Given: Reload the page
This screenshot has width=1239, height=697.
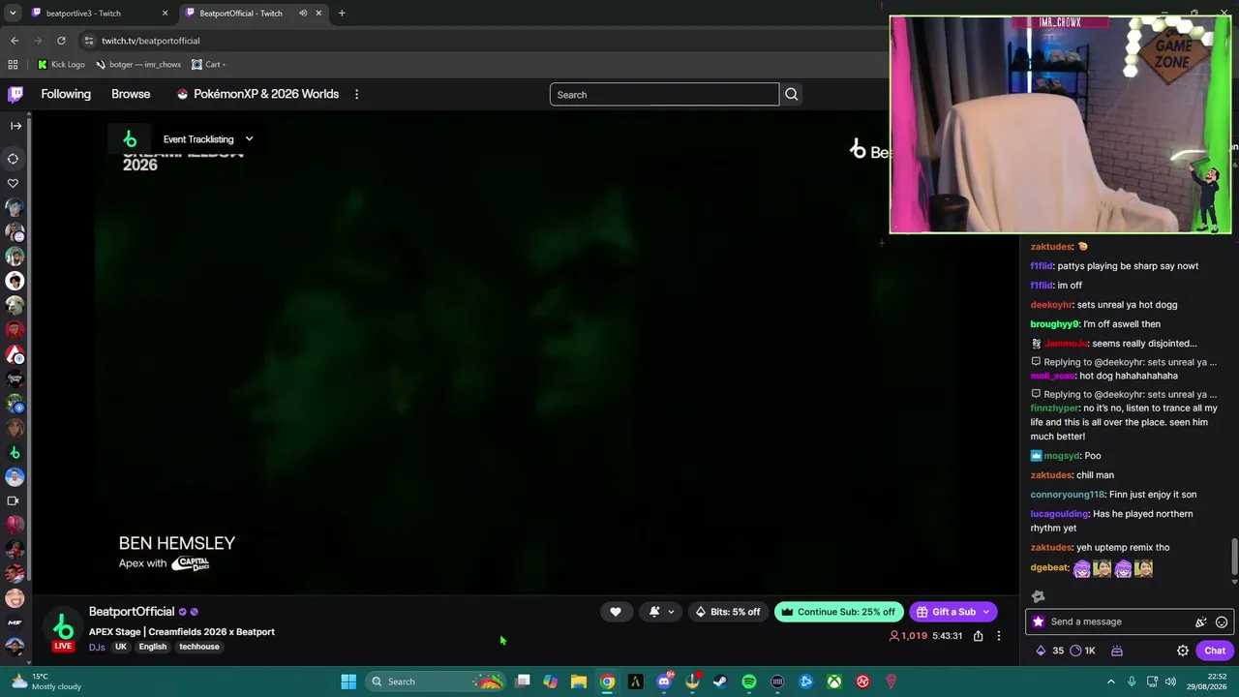Looking at the screenshot, I should click(x=61, y=41).
